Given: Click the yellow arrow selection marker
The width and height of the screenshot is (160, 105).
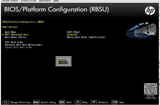Looking at the screenshot, I should coord(3,35).
